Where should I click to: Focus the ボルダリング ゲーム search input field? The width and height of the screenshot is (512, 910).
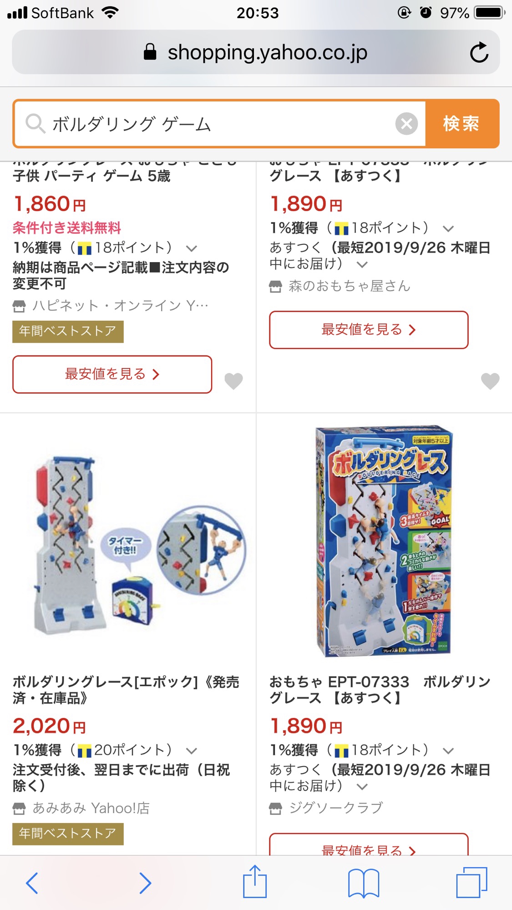click(x=220, y=124)
